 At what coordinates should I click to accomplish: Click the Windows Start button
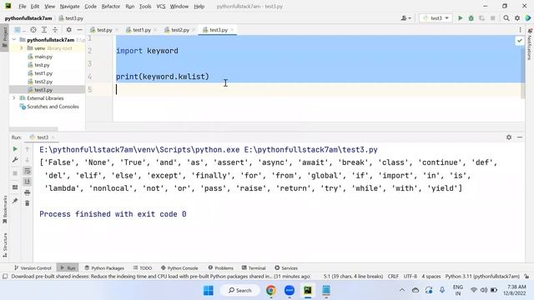click(208, 291)
